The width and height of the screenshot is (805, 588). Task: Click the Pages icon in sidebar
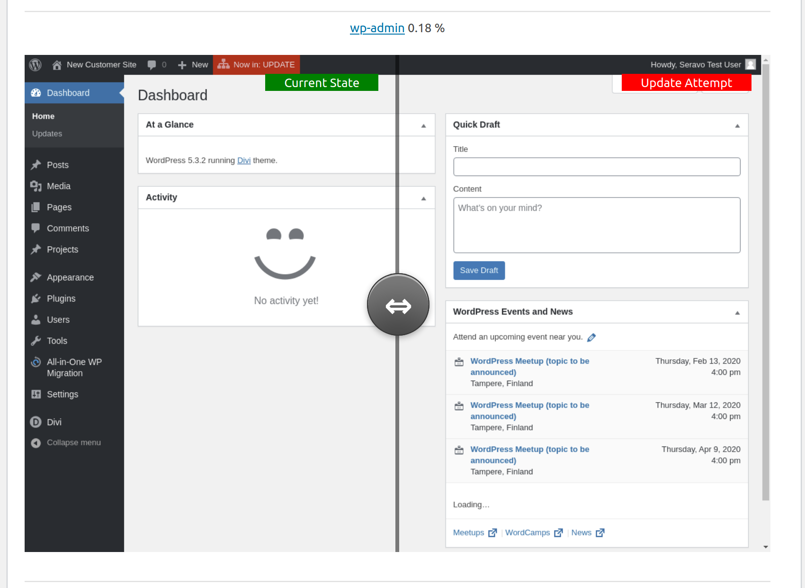36,207
